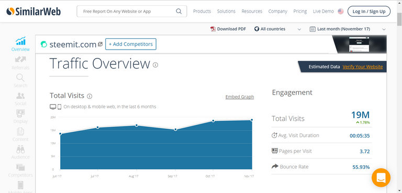This screenshot has height=193, width=402.
Task: Select Display in the sidebar
Action: (x=20, y=117)
